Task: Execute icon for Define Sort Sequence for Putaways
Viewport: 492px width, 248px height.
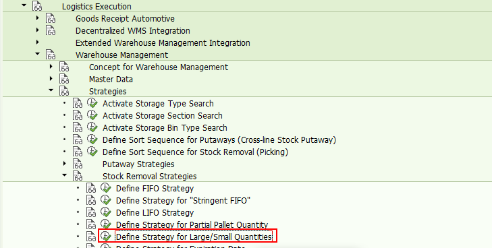Action: (x=92, y=139)
